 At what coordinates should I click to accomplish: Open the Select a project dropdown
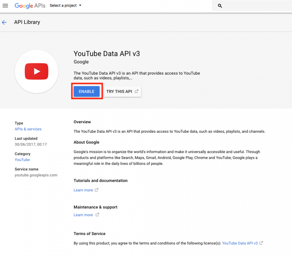[65, 6]
